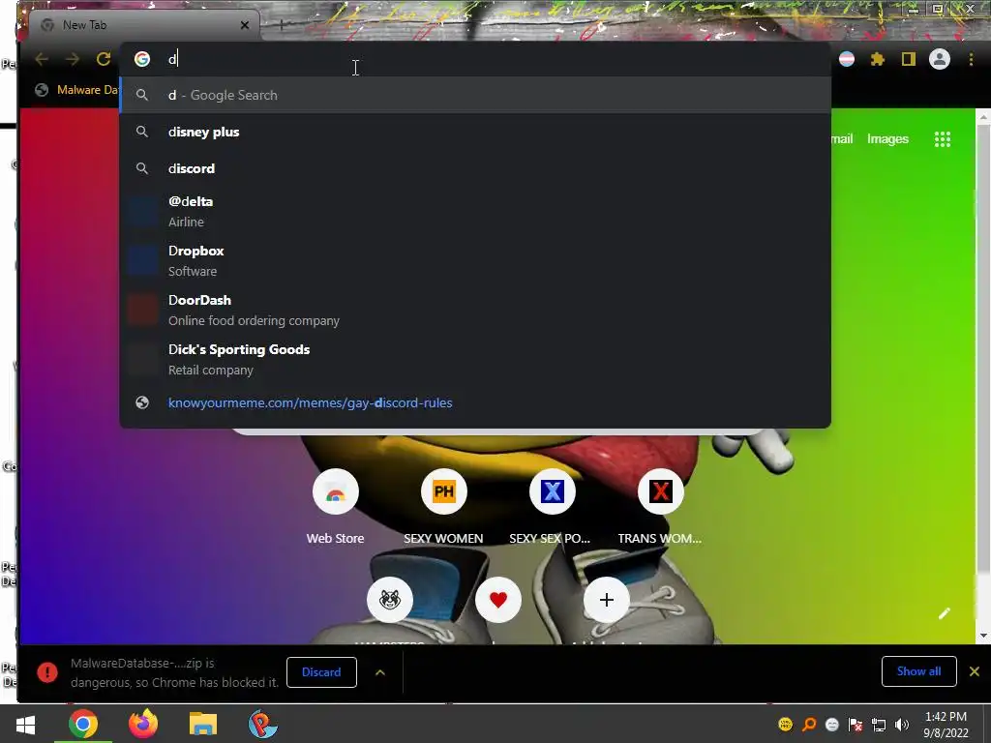The width and height of the screenshot is (991, 743).
Task: Click the browser forward arrow
Action: (73, 59)
